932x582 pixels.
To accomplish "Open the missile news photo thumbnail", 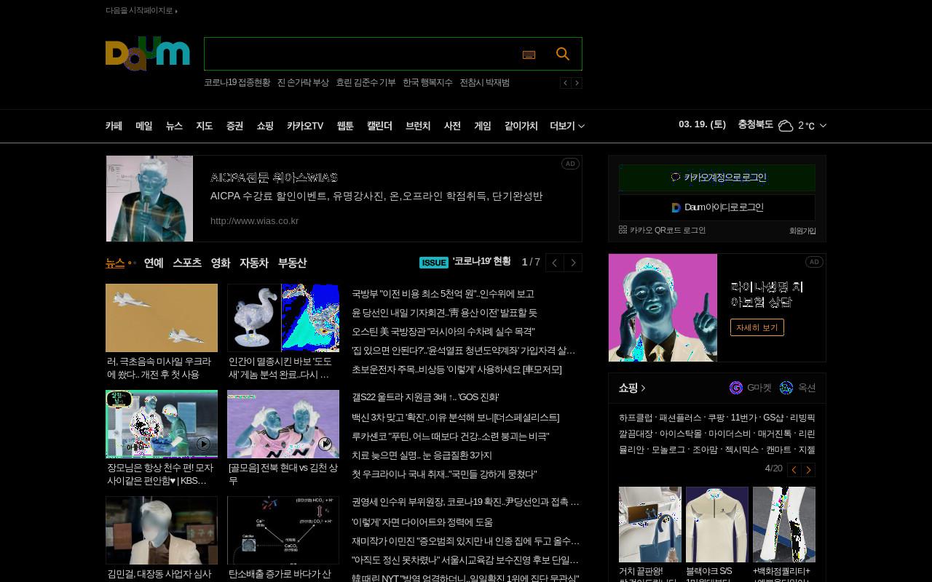I will (x=162, y=318).
